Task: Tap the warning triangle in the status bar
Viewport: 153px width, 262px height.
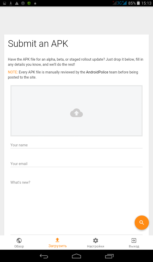Action: 17,3
